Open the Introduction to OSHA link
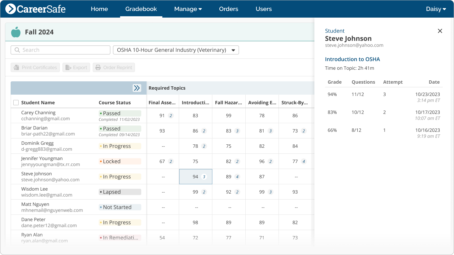Image resolution: width=454 pixels, height=255 pixels. tap(352, 59)
